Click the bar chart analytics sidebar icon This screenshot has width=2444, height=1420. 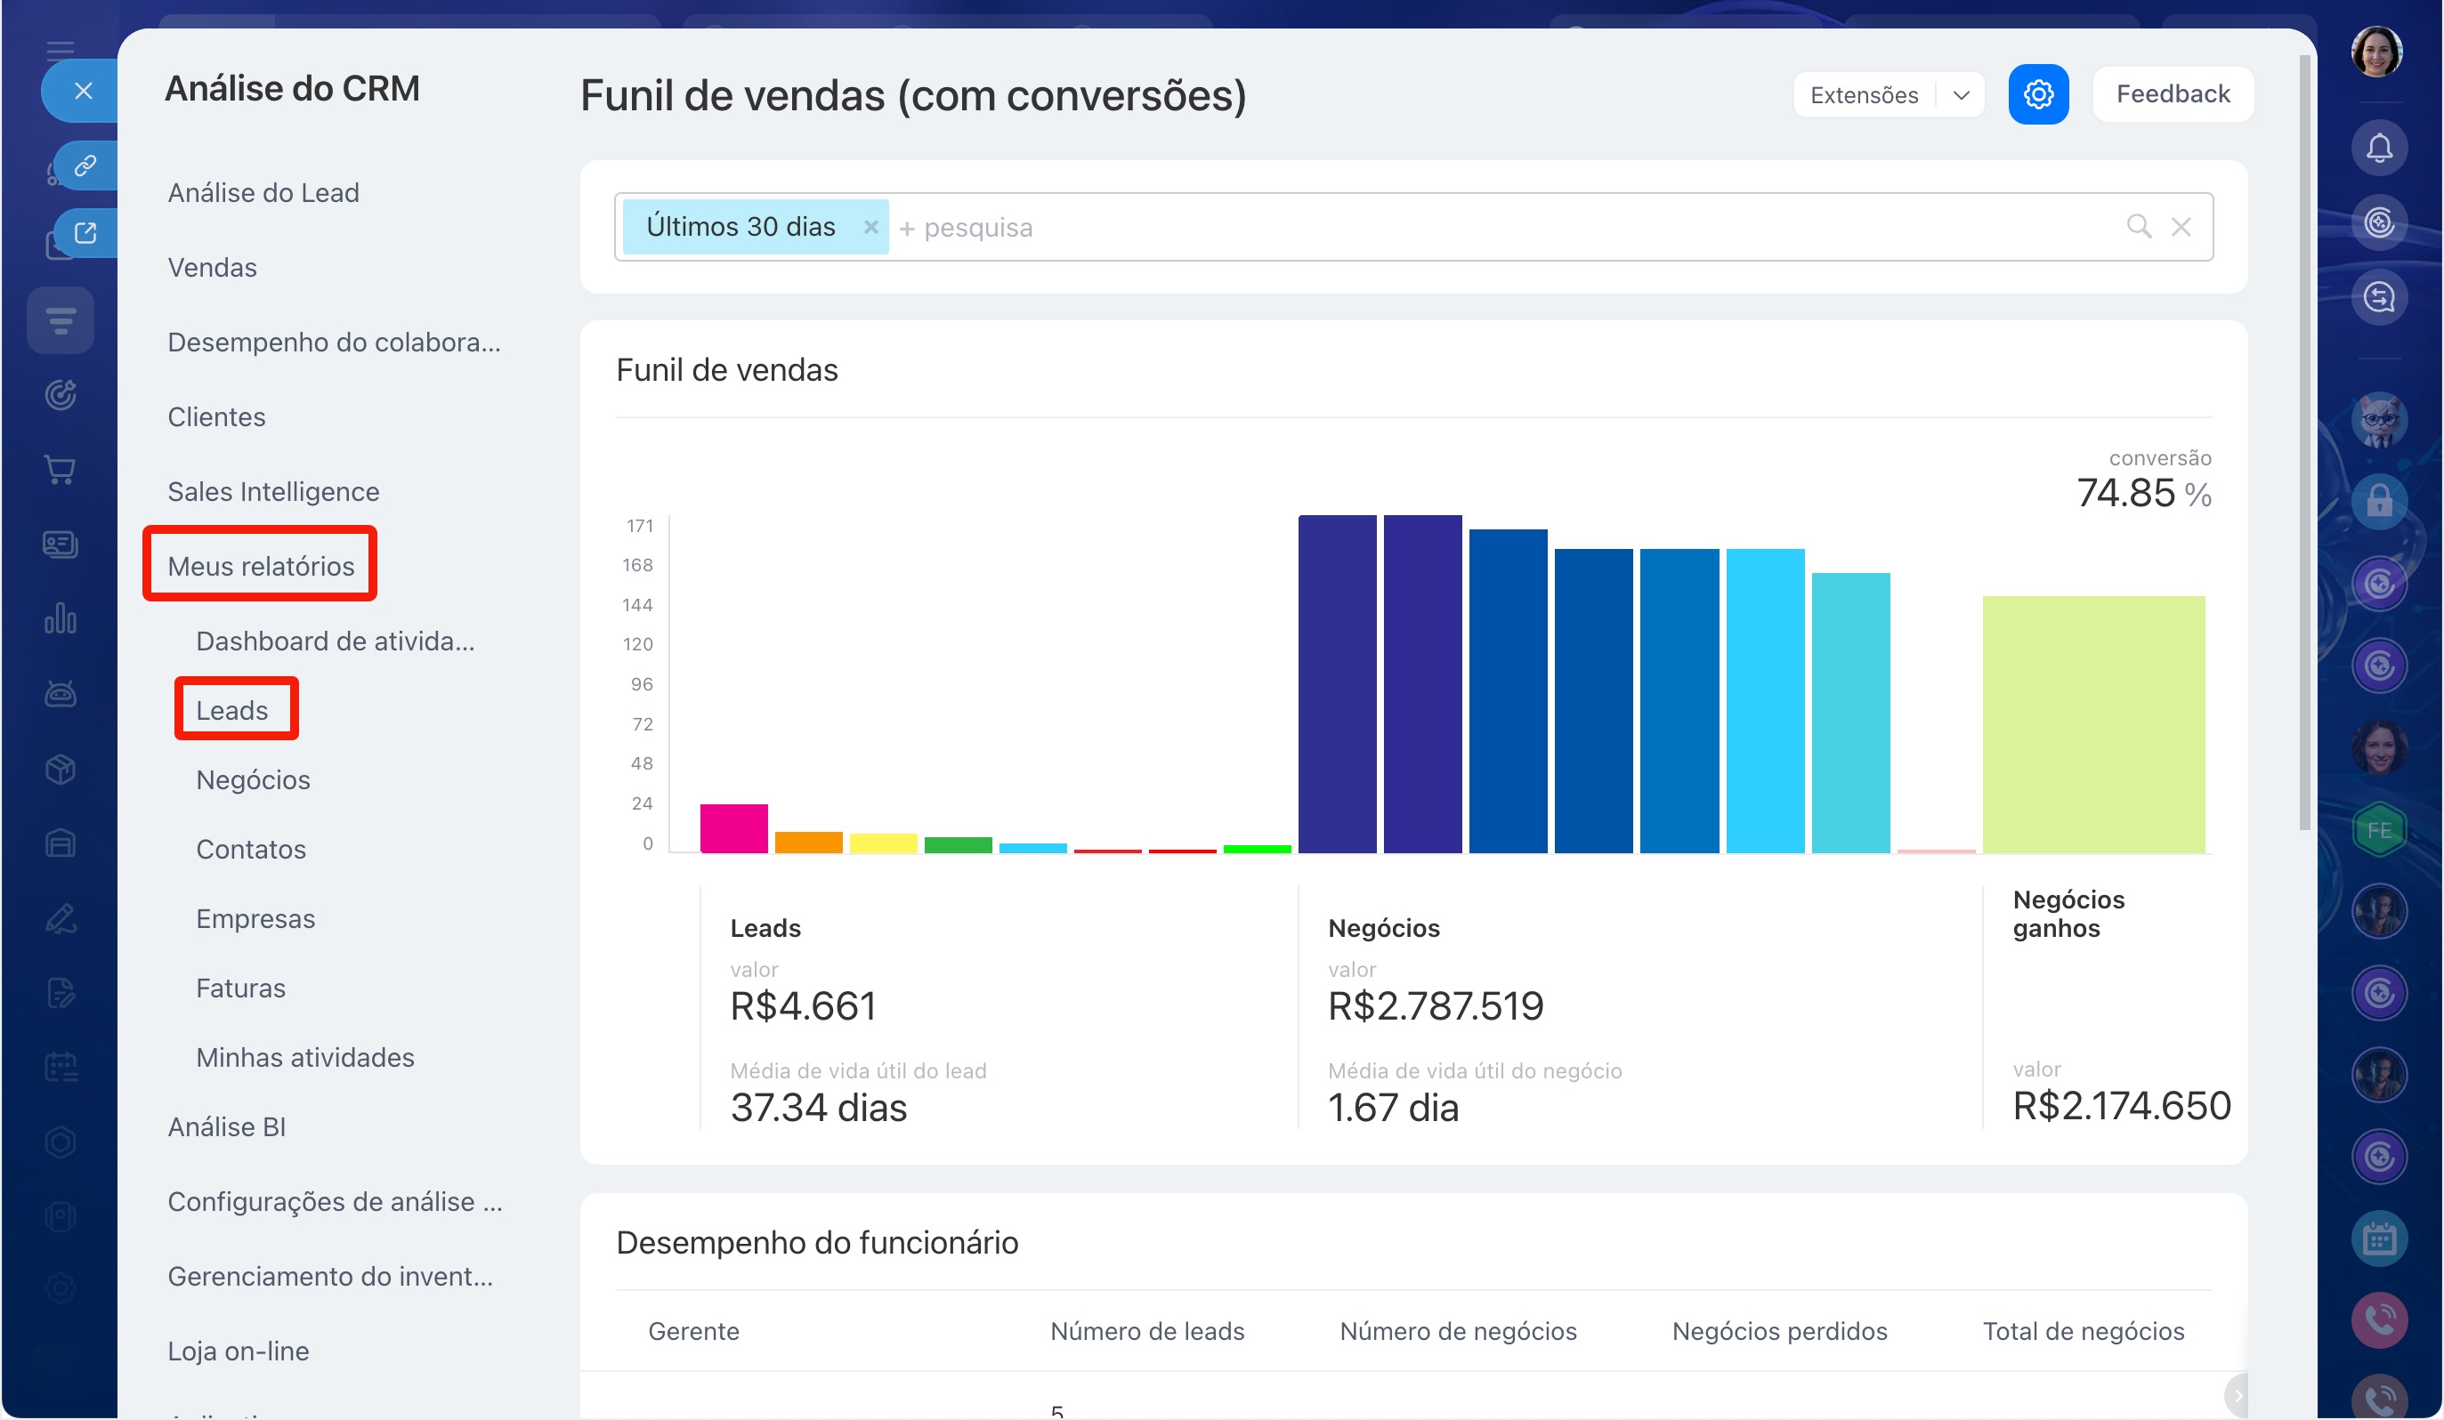tap(61, 618)
